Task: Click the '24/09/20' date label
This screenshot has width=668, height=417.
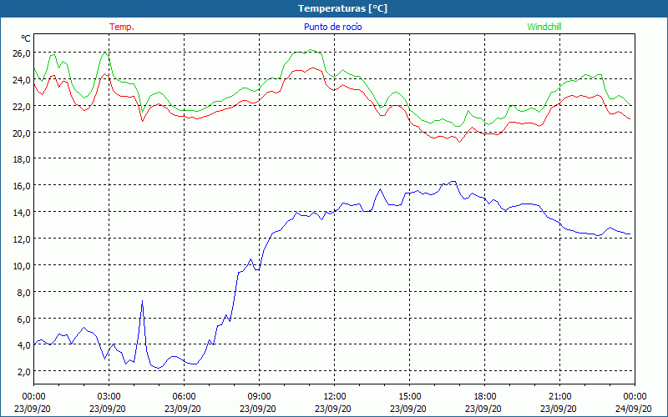Action: [635, 409]
